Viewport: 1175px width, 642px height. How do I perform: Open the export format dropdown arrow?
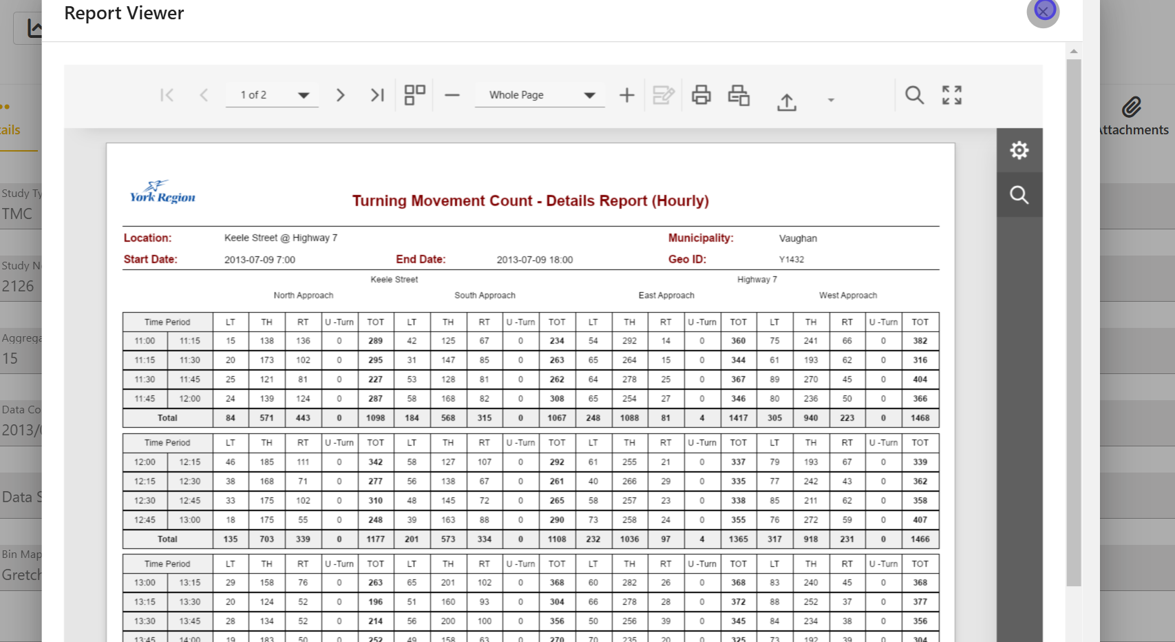click(x=831, y=101)
